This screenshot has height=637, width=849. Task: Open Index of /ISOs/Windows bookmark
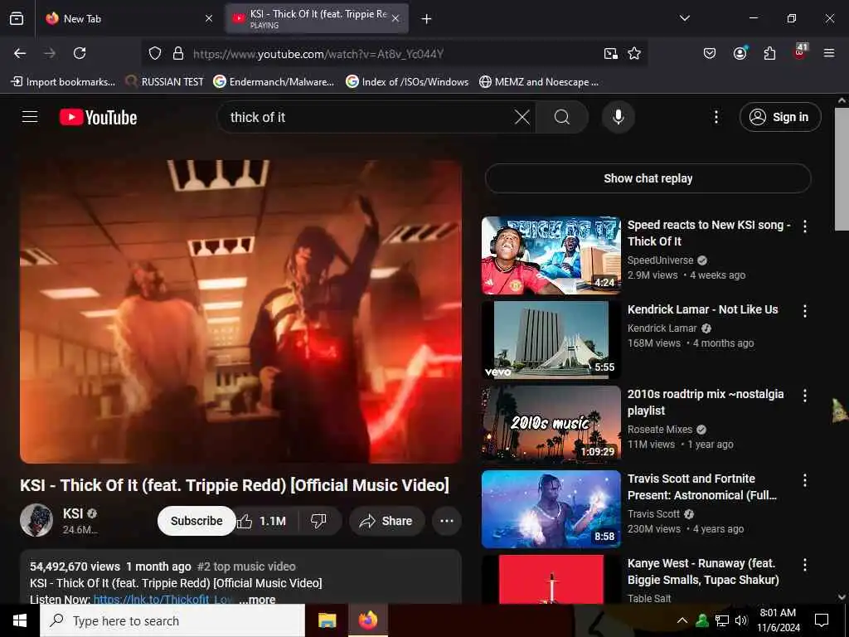[407, 82]
